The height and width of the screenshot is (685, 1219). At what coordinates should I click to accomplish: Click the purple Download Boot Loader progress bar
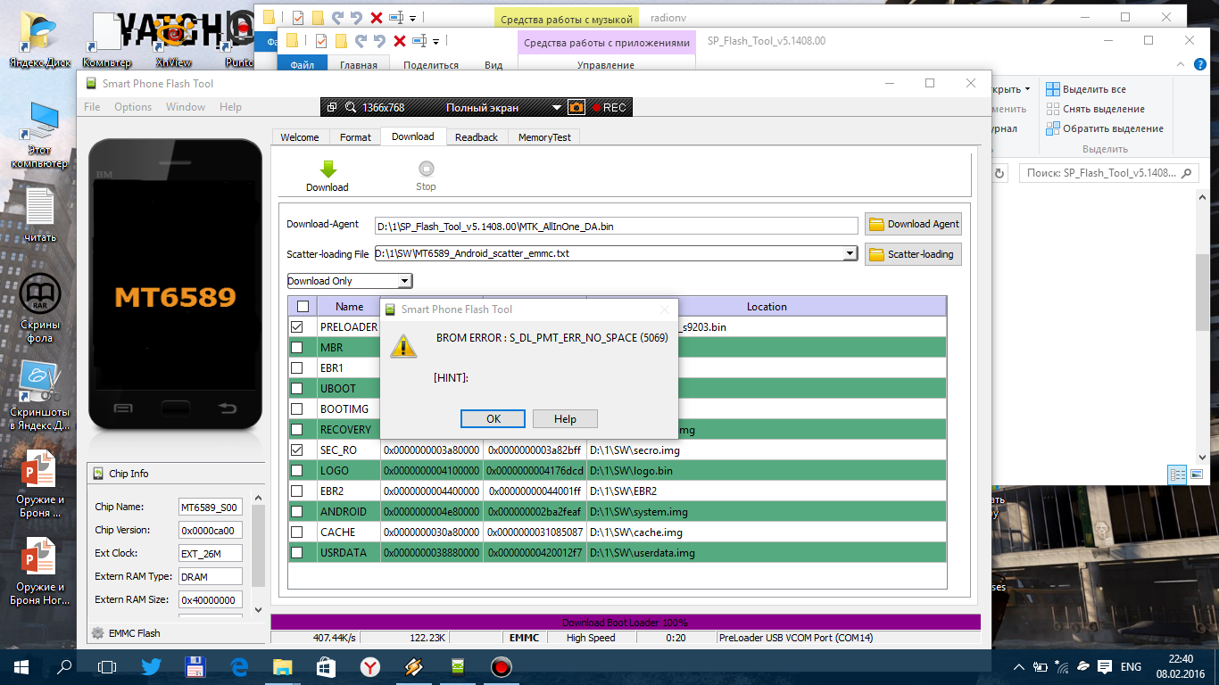coord(625,622)
